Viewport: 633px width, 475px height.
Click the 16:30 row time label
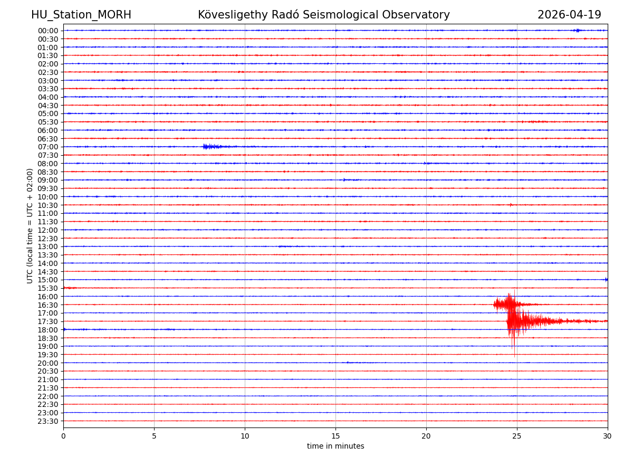pyautogui.click(x=48, y=305)
